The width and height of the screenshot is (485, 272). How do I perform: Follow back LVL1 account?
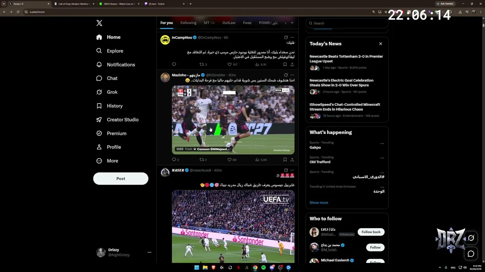click(371, 232)
